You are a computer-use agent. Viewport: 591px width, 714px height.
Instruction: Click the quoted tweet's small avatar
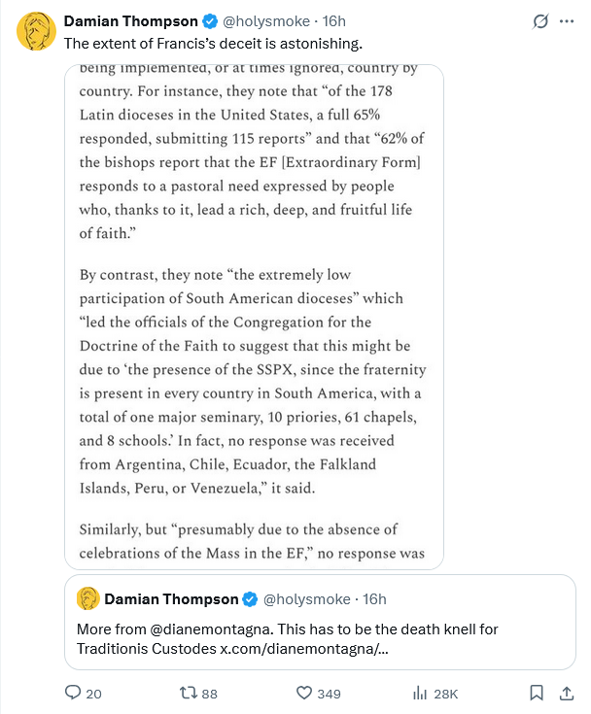coord(87,598)
